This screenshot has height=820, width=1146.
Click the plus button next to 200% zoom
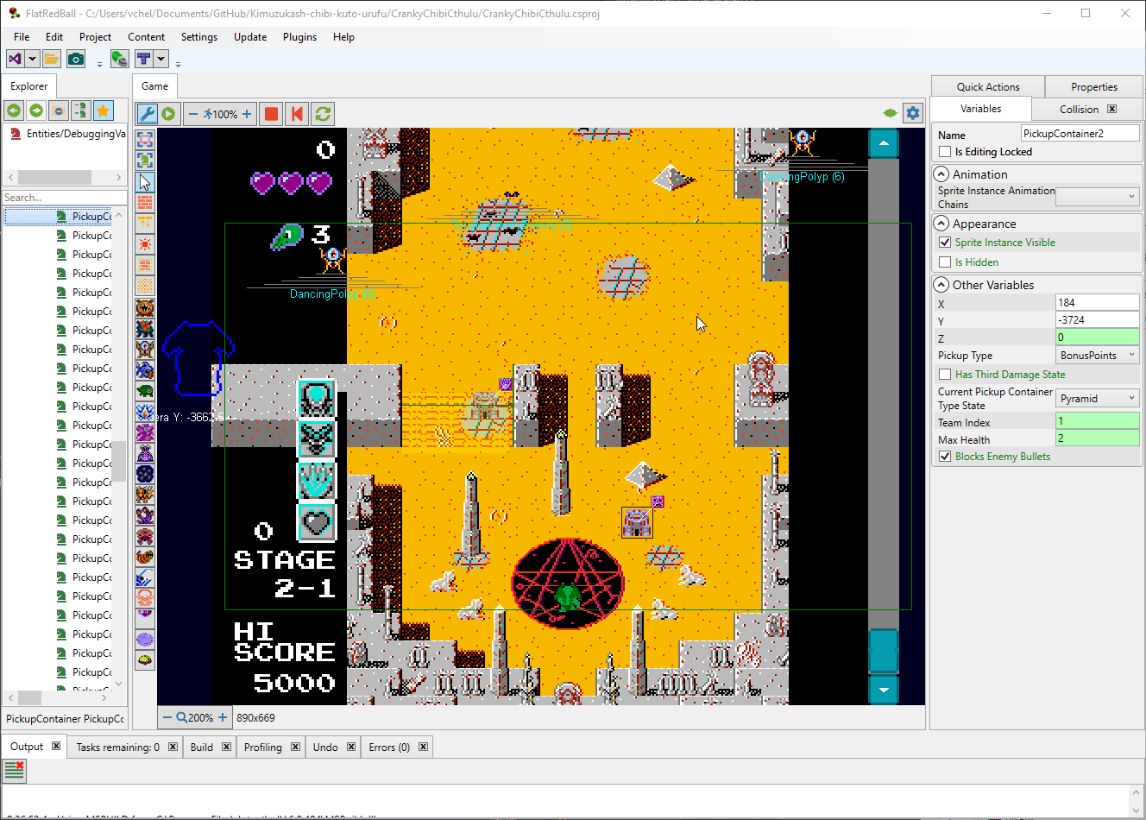[x=223, y=717]
